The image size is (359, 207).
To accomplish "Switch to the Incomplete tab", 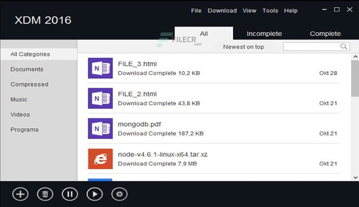I will 264,33.
